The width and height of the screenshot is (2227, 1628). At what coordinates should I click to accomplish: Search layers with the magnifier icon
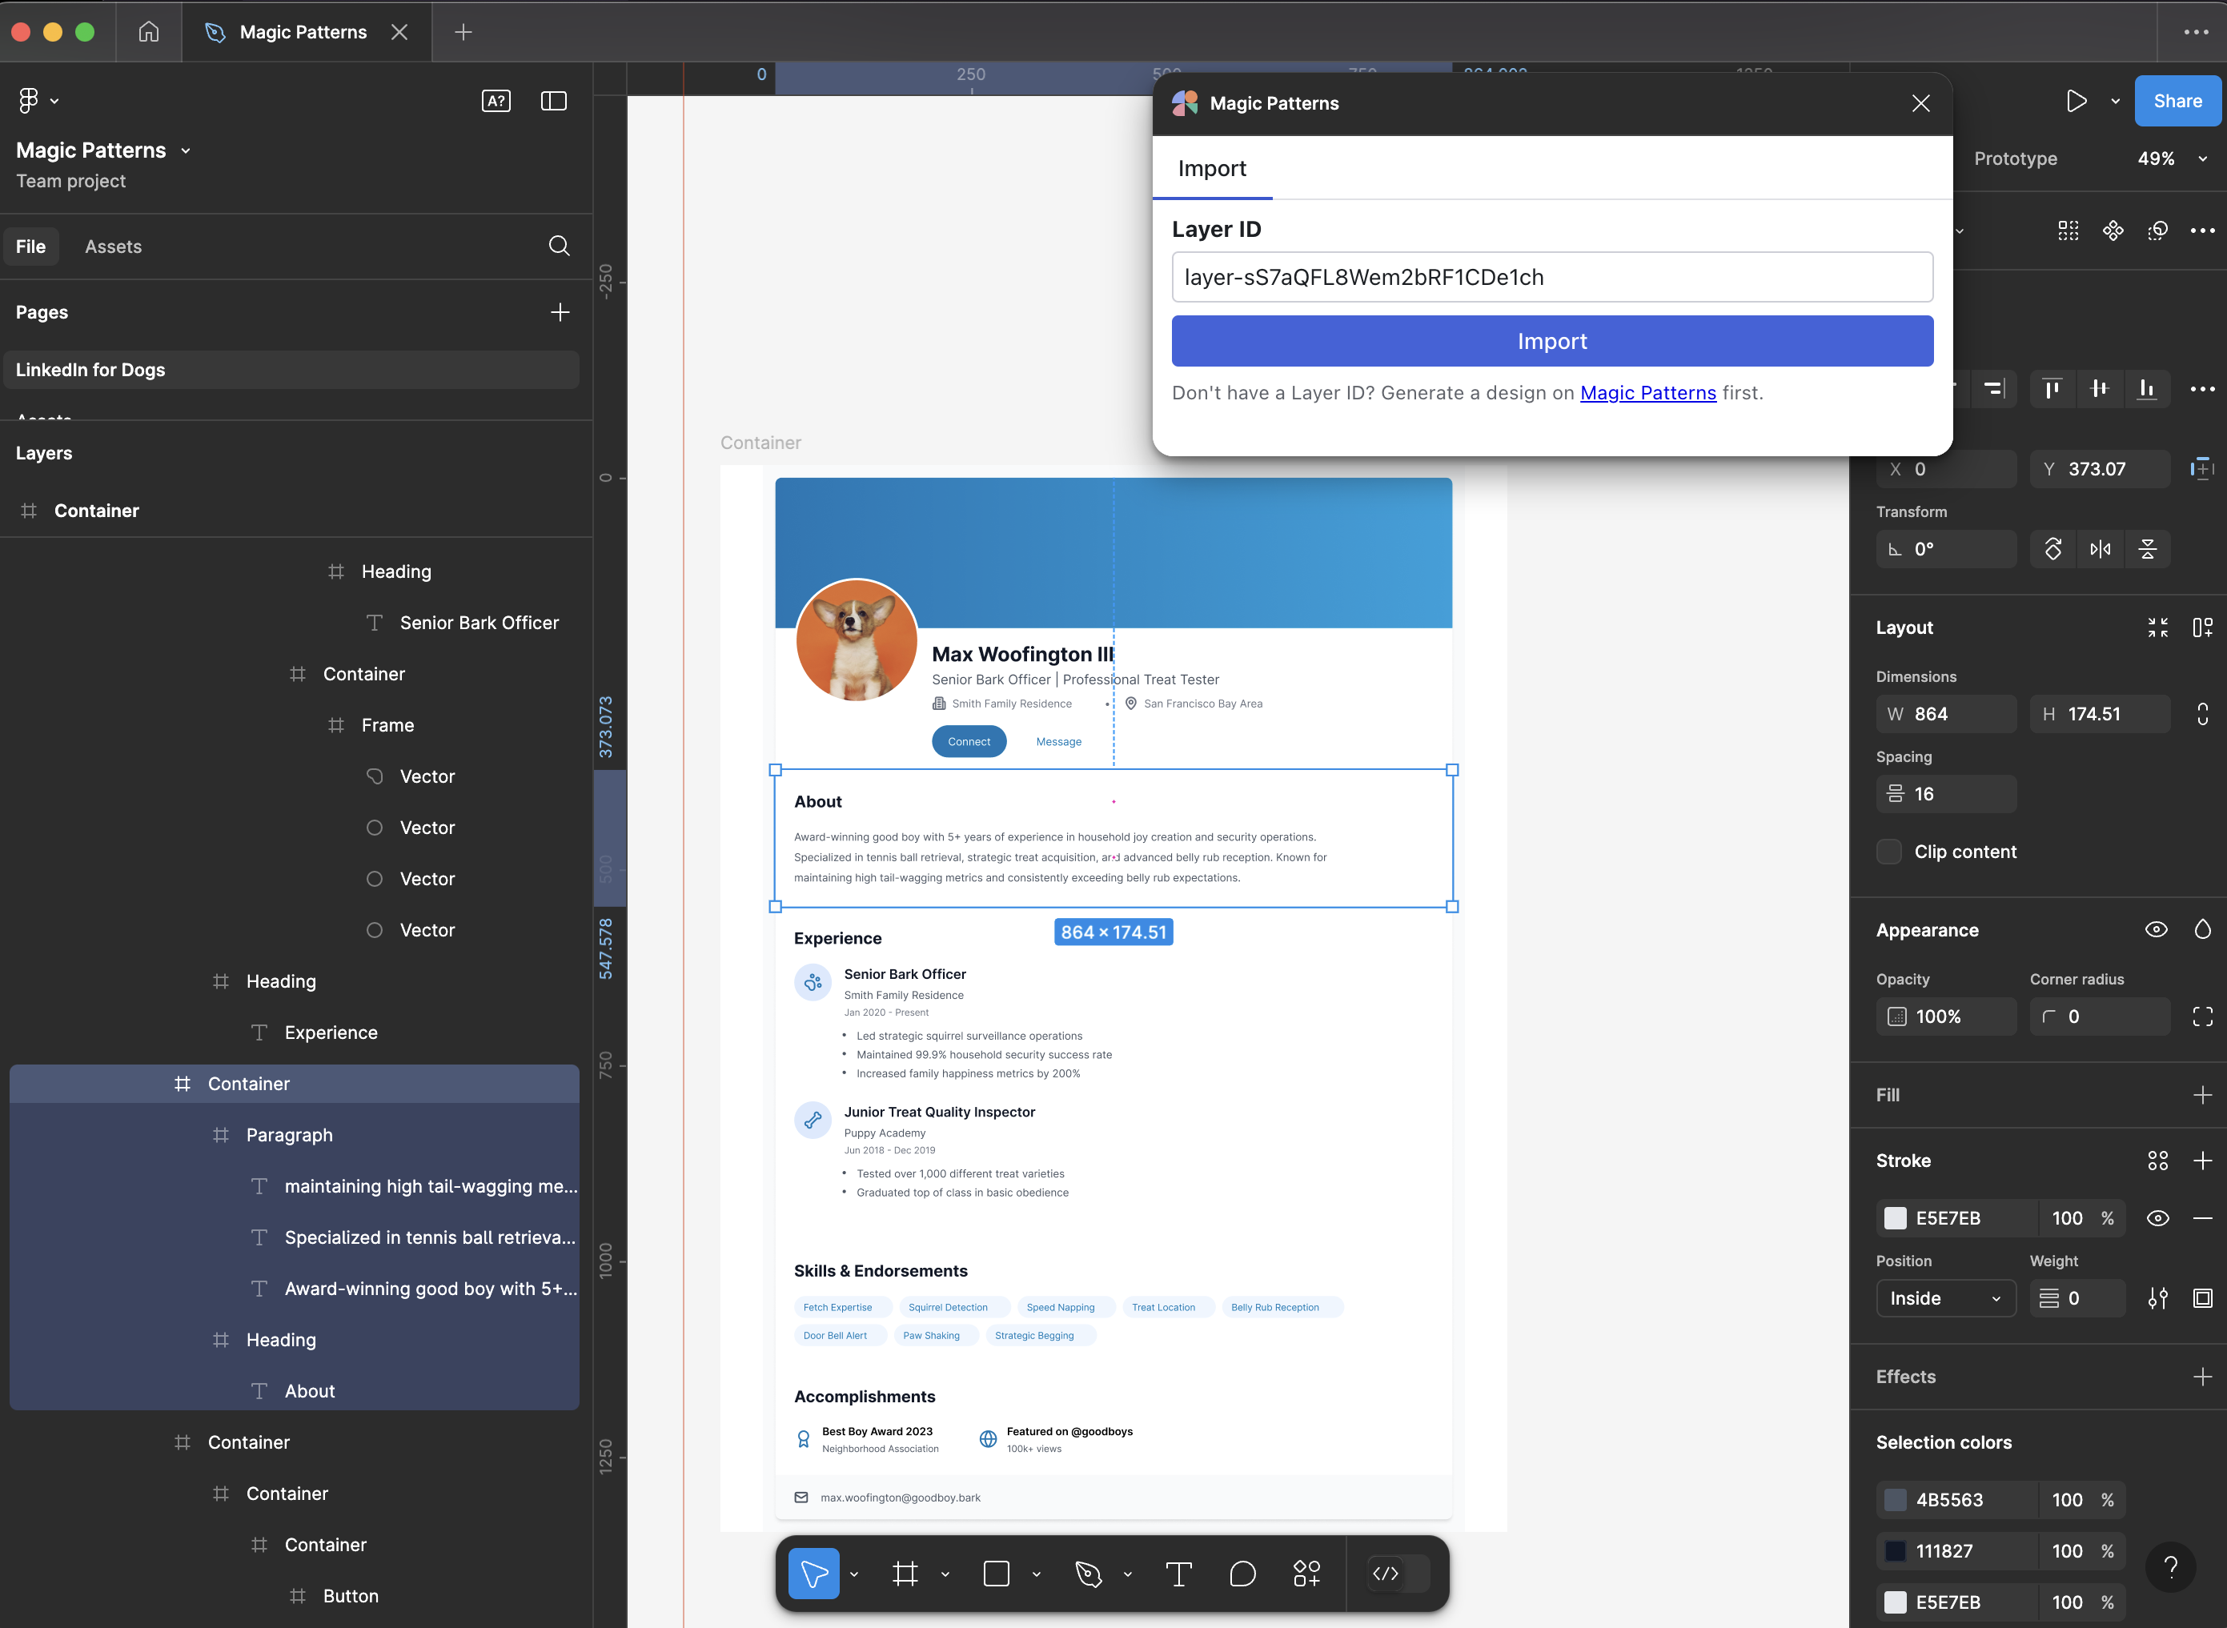(559, 246)
